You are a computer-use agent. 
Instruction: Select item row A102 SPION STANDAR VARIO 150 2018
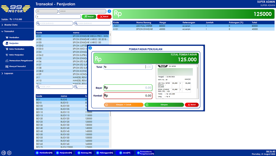(x=72, y=39)
